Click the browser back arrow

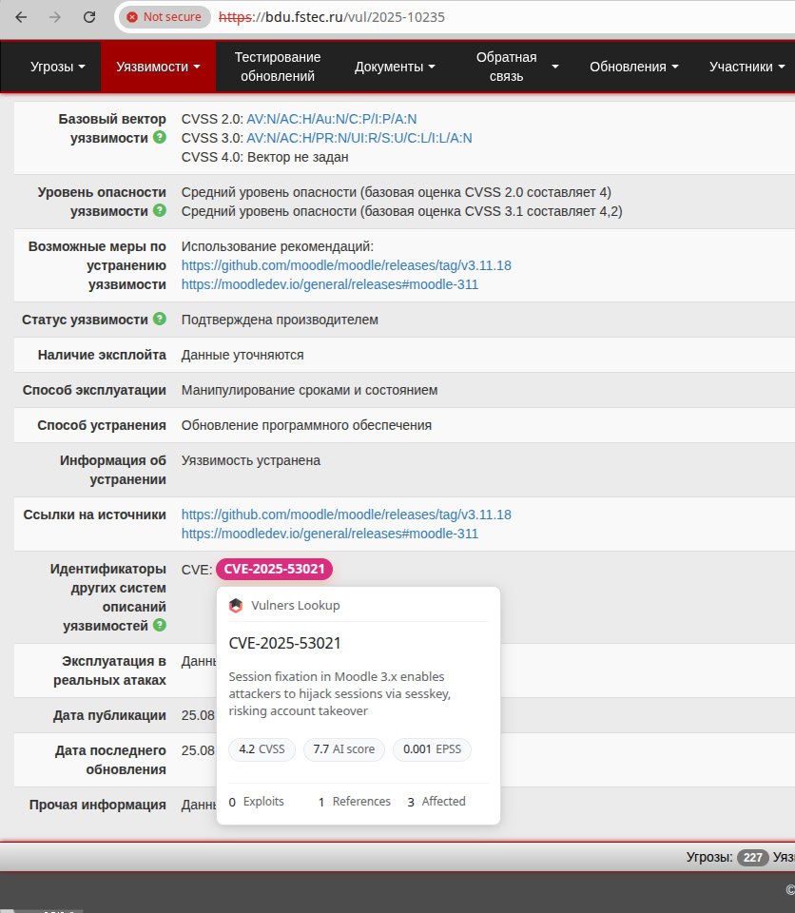coord(21,17)
